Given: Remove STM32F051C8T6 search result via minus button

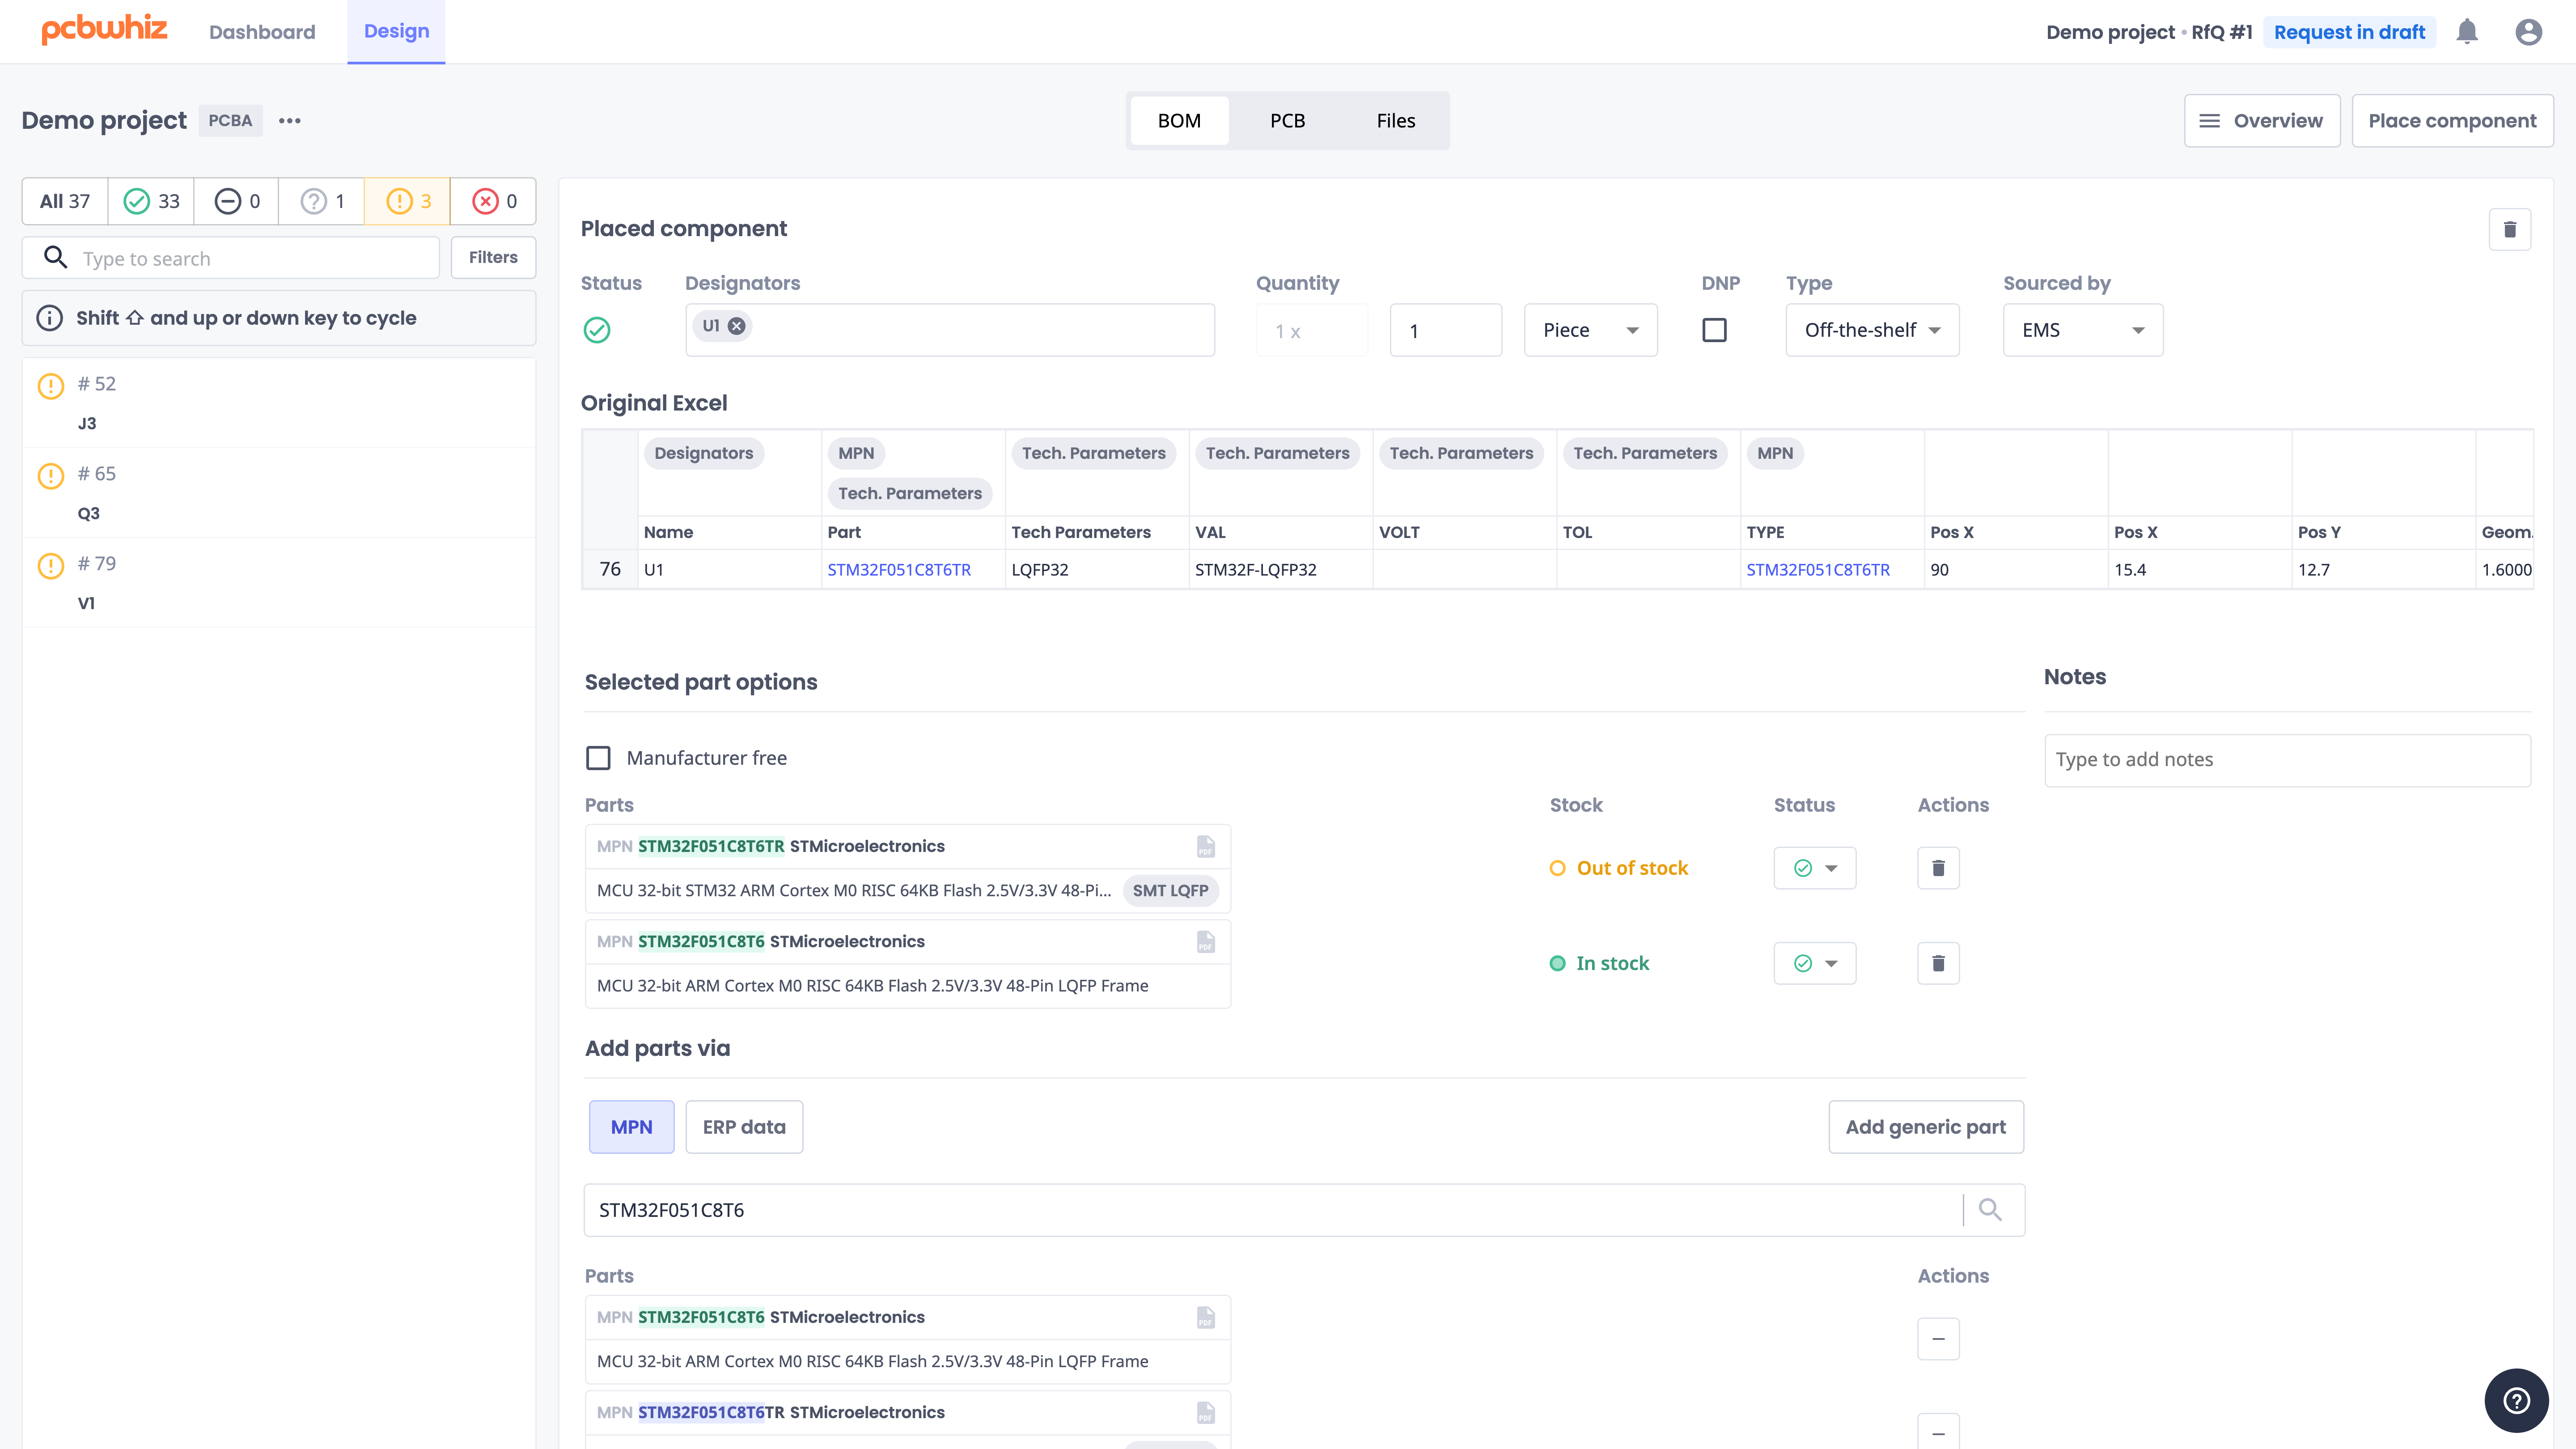Looking at the screenshot, I should tap(1938, 1339).
